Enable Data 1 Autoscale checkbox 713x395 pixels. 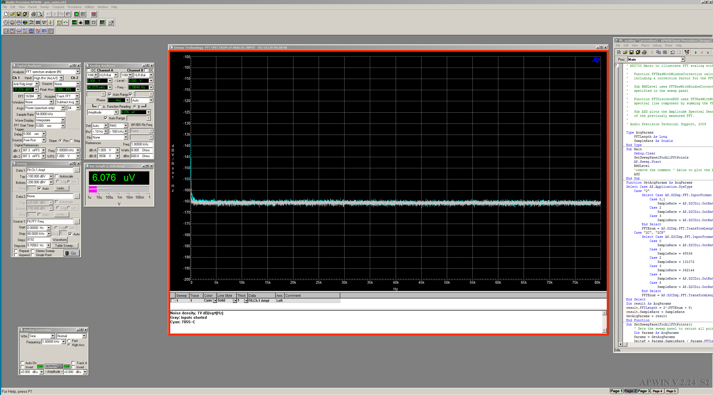point(57,176)
